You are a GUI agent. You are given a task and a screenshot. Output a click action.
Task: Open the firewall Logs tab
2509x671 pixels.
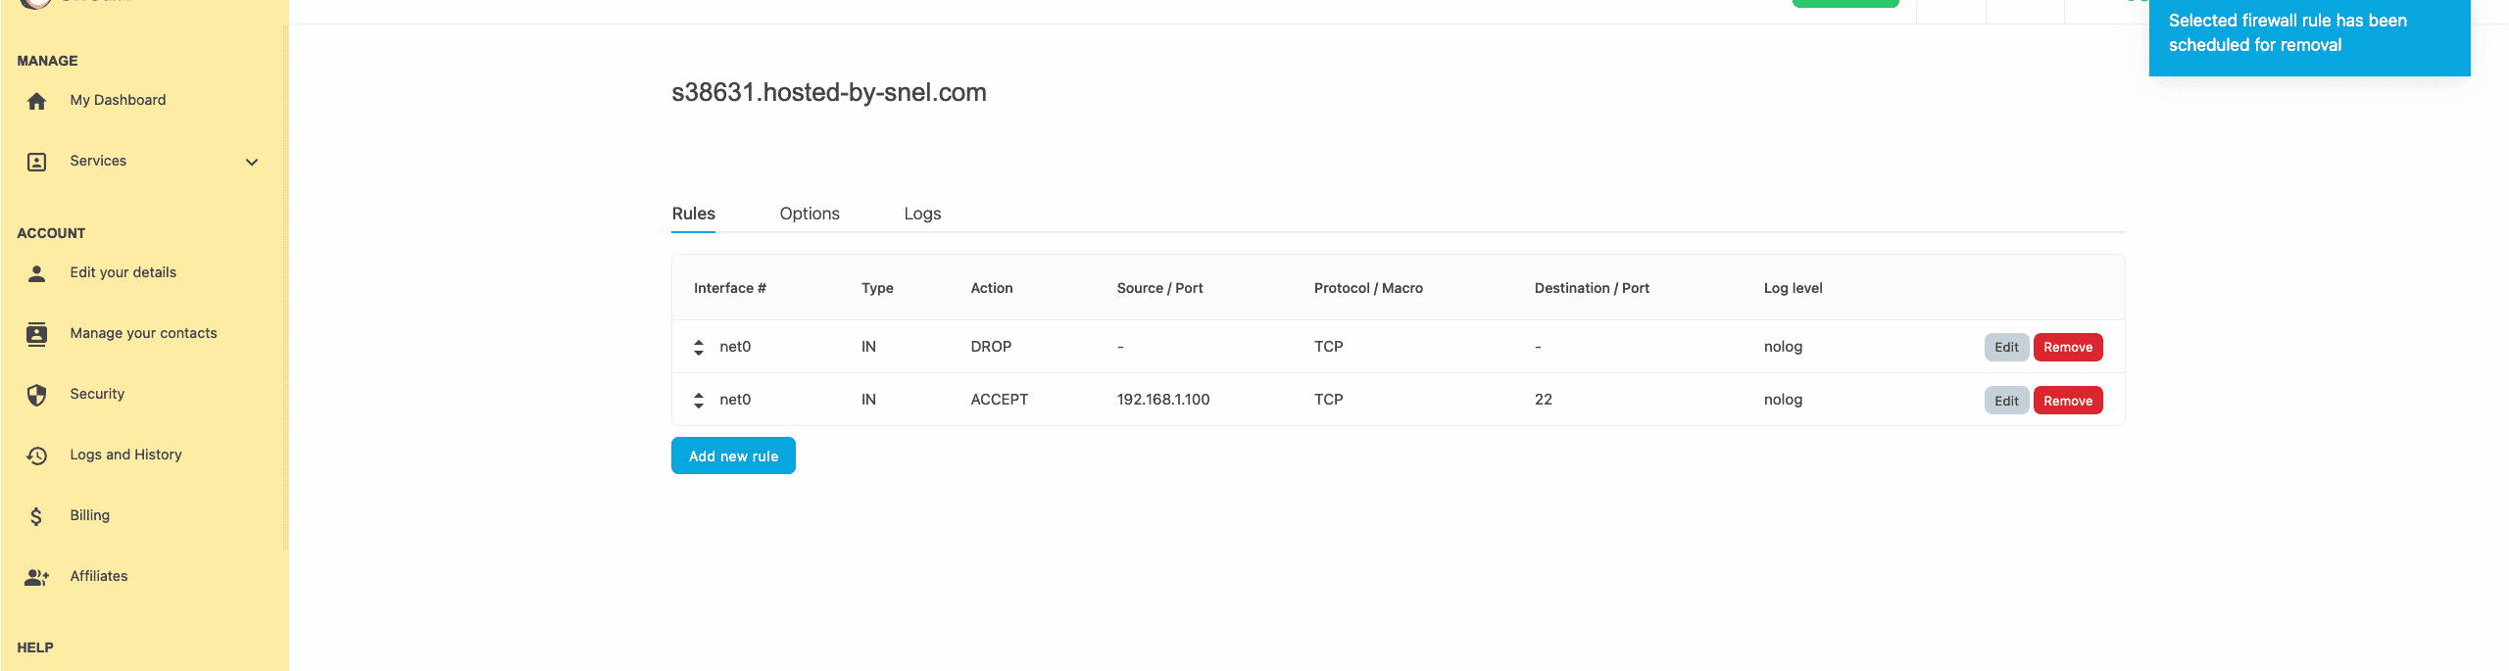(921, 214)
